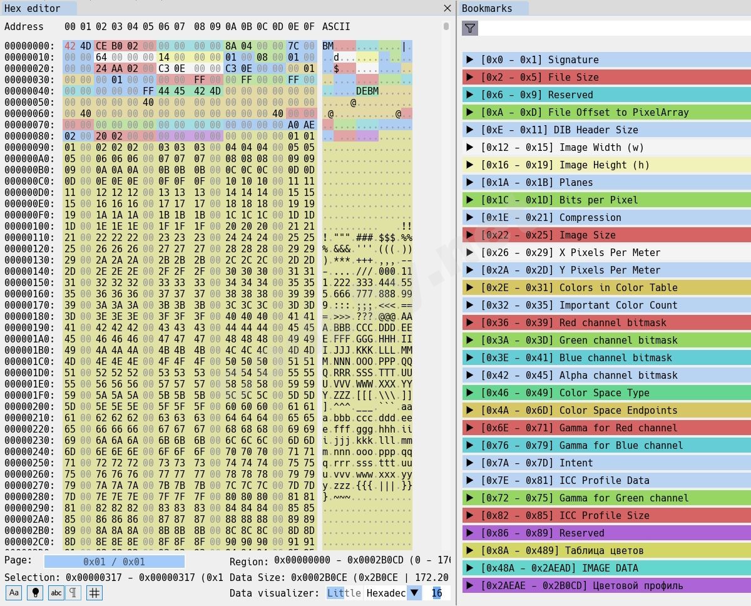This screenshot has width=751, height=606.
Task: Click the Page 0x01 / 0x01 slider
Action: coord(115,562)
